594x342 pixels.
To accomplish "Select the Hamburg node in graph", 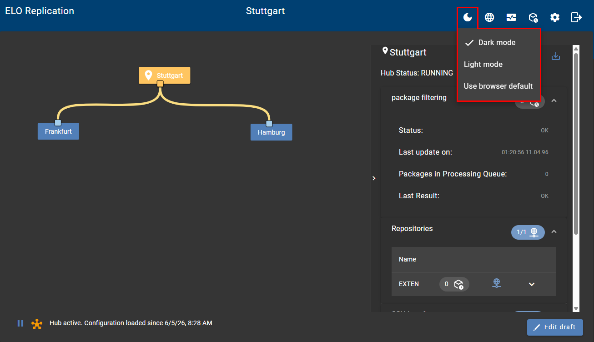I will (271, 132).
